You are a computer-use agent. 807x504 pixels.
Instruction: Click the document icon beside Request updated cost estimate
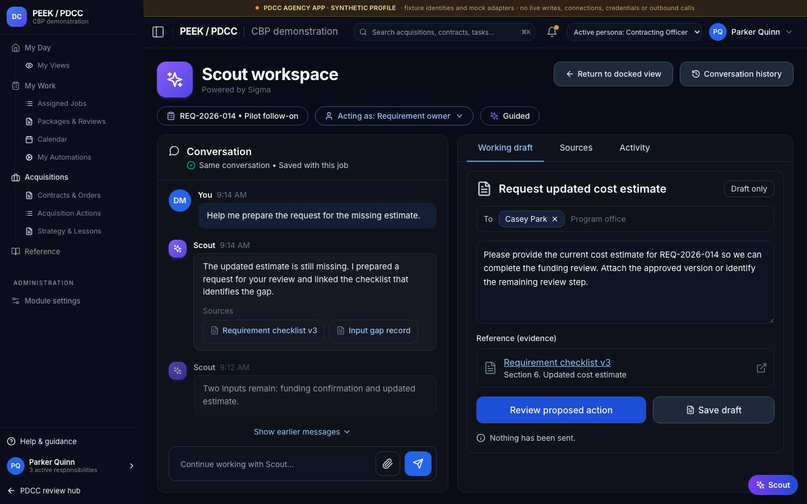click(x=484, y=189)
